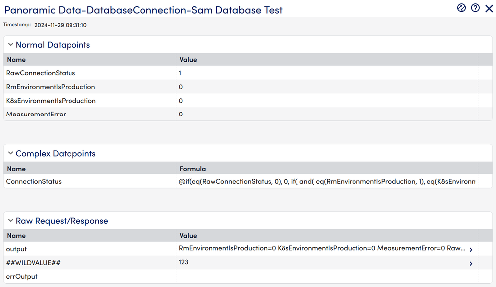Select the K8sEnvironmentIsProduction datapoint row

[x=51, y=101]
